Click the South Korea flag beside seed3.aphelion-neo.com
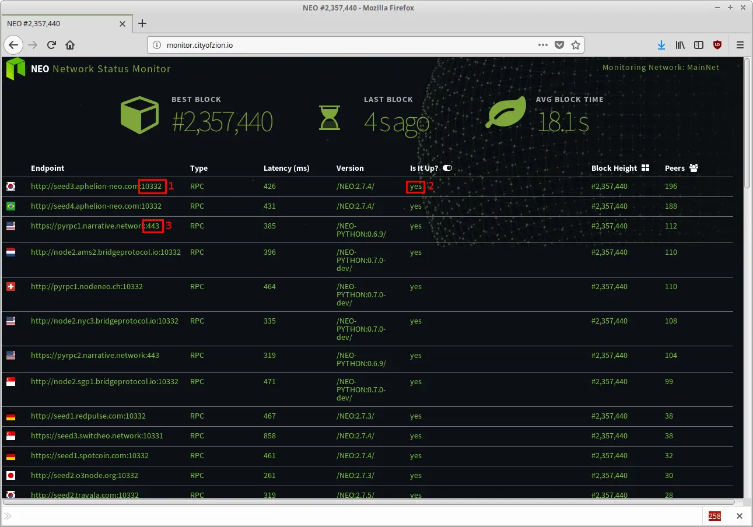This screenshot has height=527, width=753. tap(11, 186)
